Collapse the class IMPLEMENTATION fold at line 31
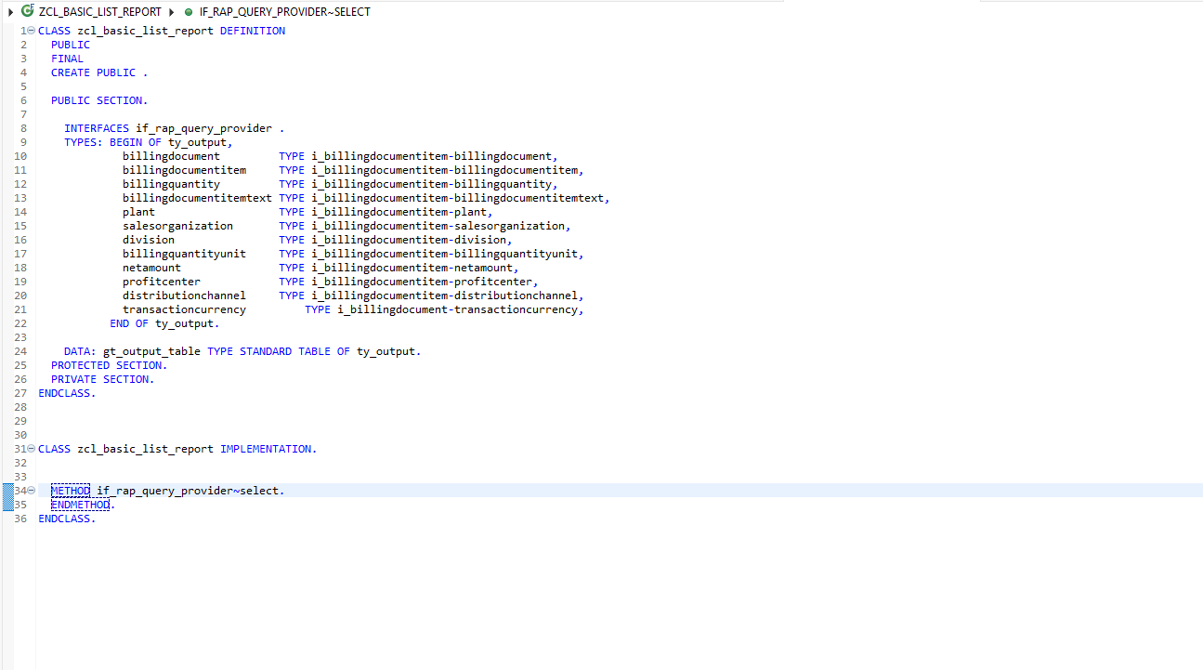 tap(32, 449)
